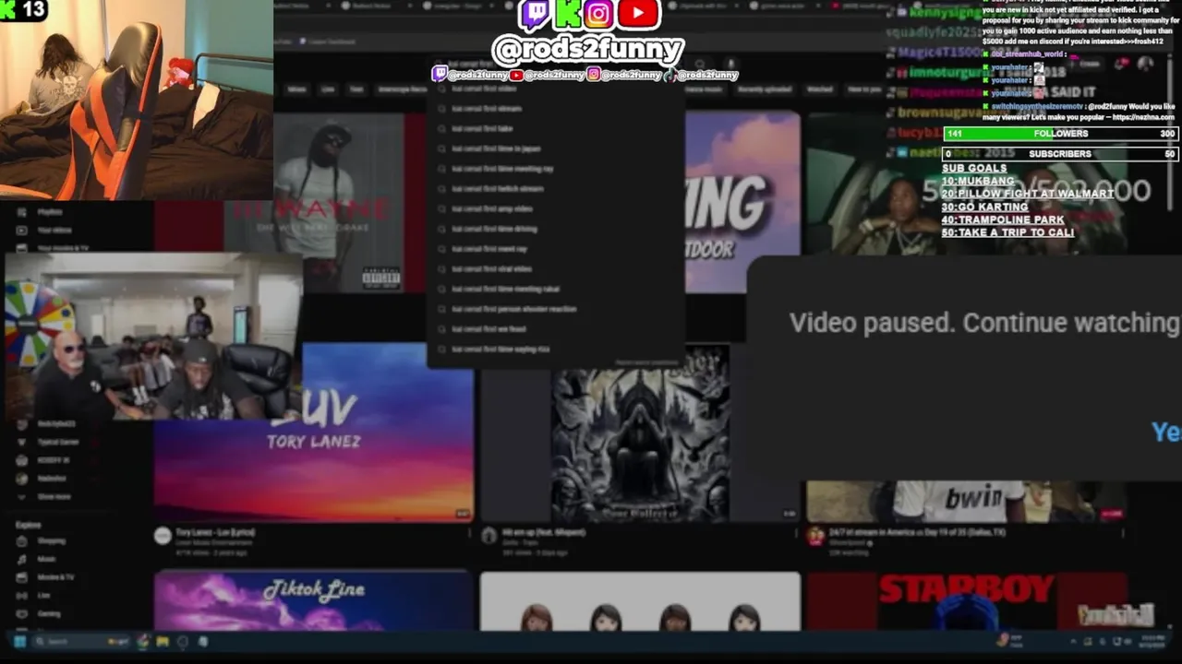Open Tory Lanez Luv channel avatar
This screenshot has height=664, width=1182.
click(163, 536)
